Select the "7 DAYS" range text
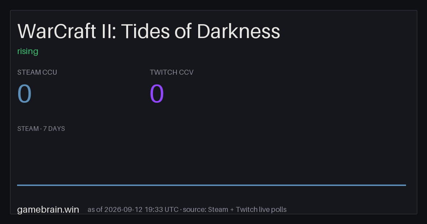Image resolution: width=427 pixels, height=224 pixels. [x=54, y=129]
